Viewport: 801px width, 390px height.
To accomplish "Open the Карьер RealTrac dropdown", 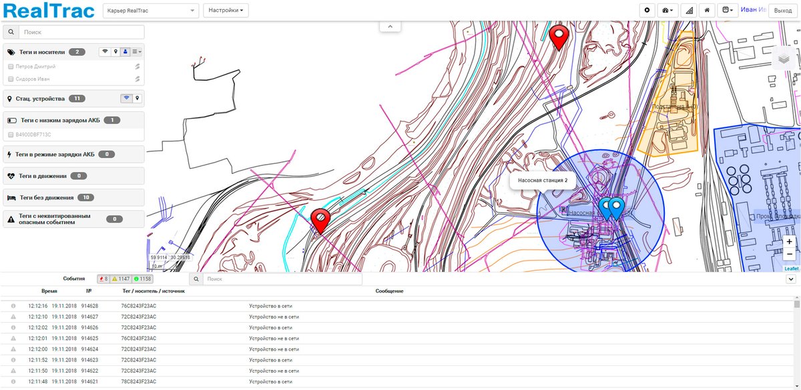I will [152, 11].
